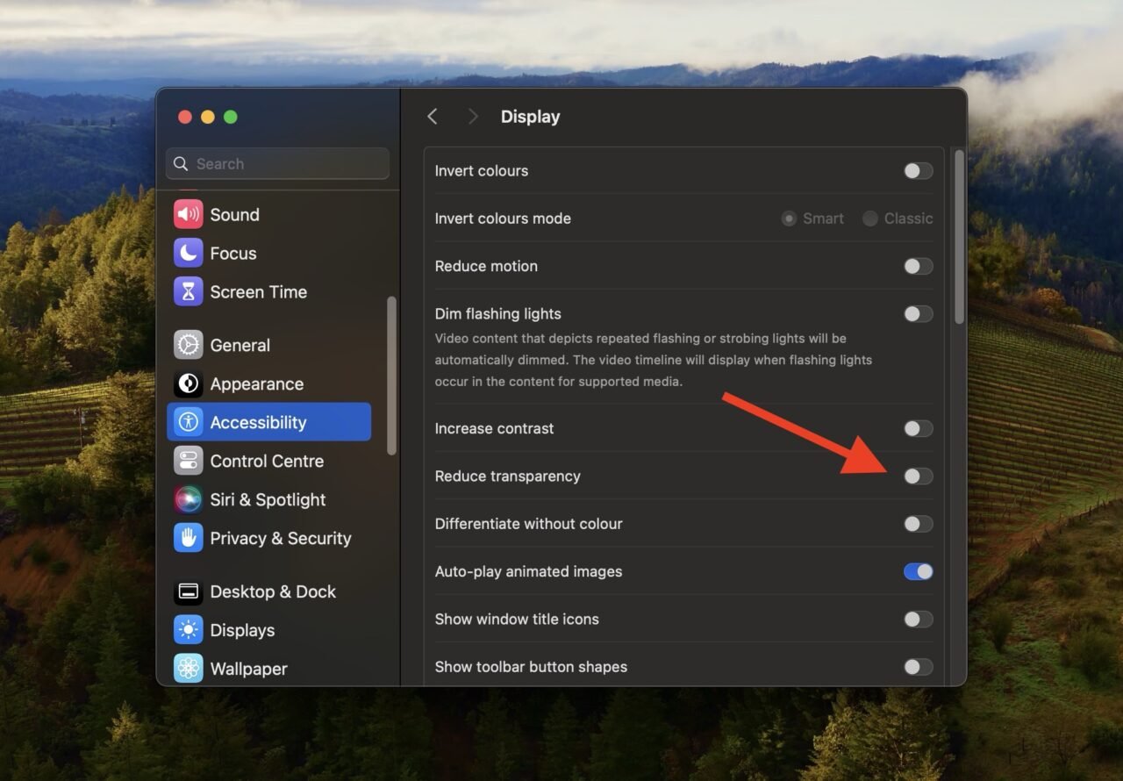Select the Classic invert mode radio

coord(869,219)
